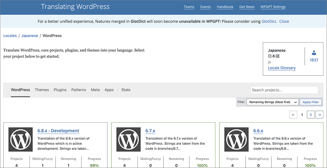Open the 6.6.x WordPress logo thumbnail
This screenshot has height=168, width=327.
tap(236, 139)
